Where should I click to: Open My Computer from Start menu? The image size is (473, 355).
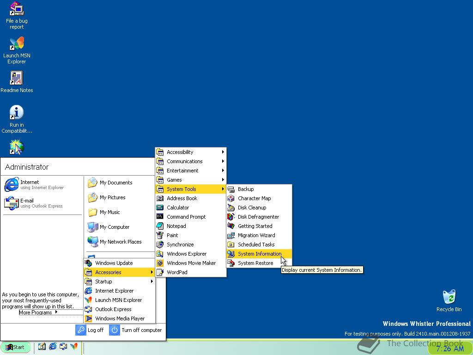109,227
